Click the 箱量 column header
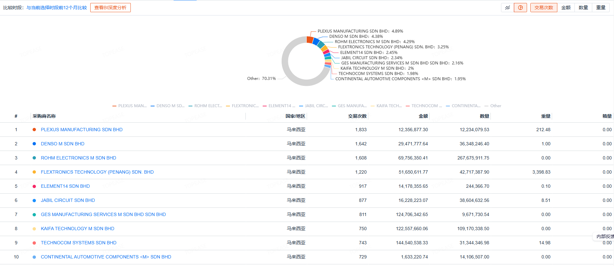The width and height of the screenshot is (614, 266). [x=607, y=116]
